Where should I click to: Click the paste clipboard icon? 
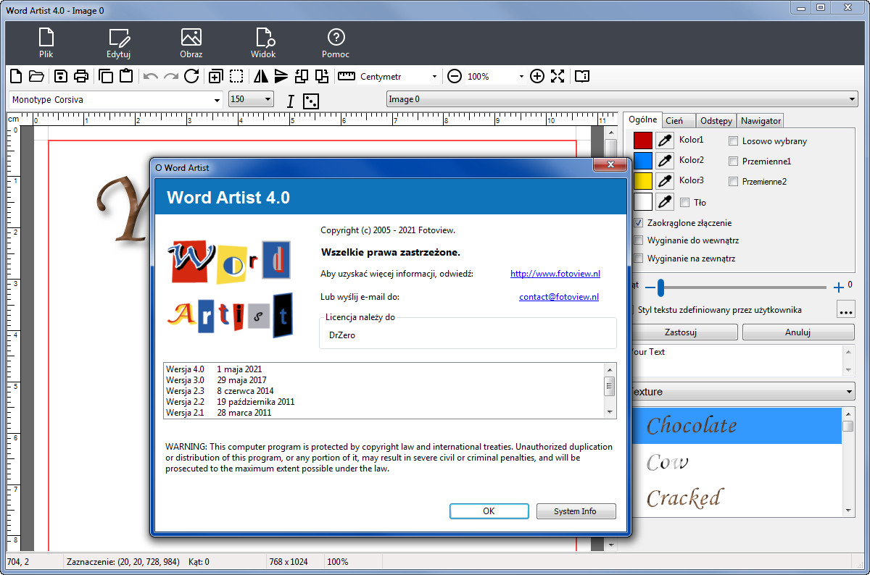[126, 76]
